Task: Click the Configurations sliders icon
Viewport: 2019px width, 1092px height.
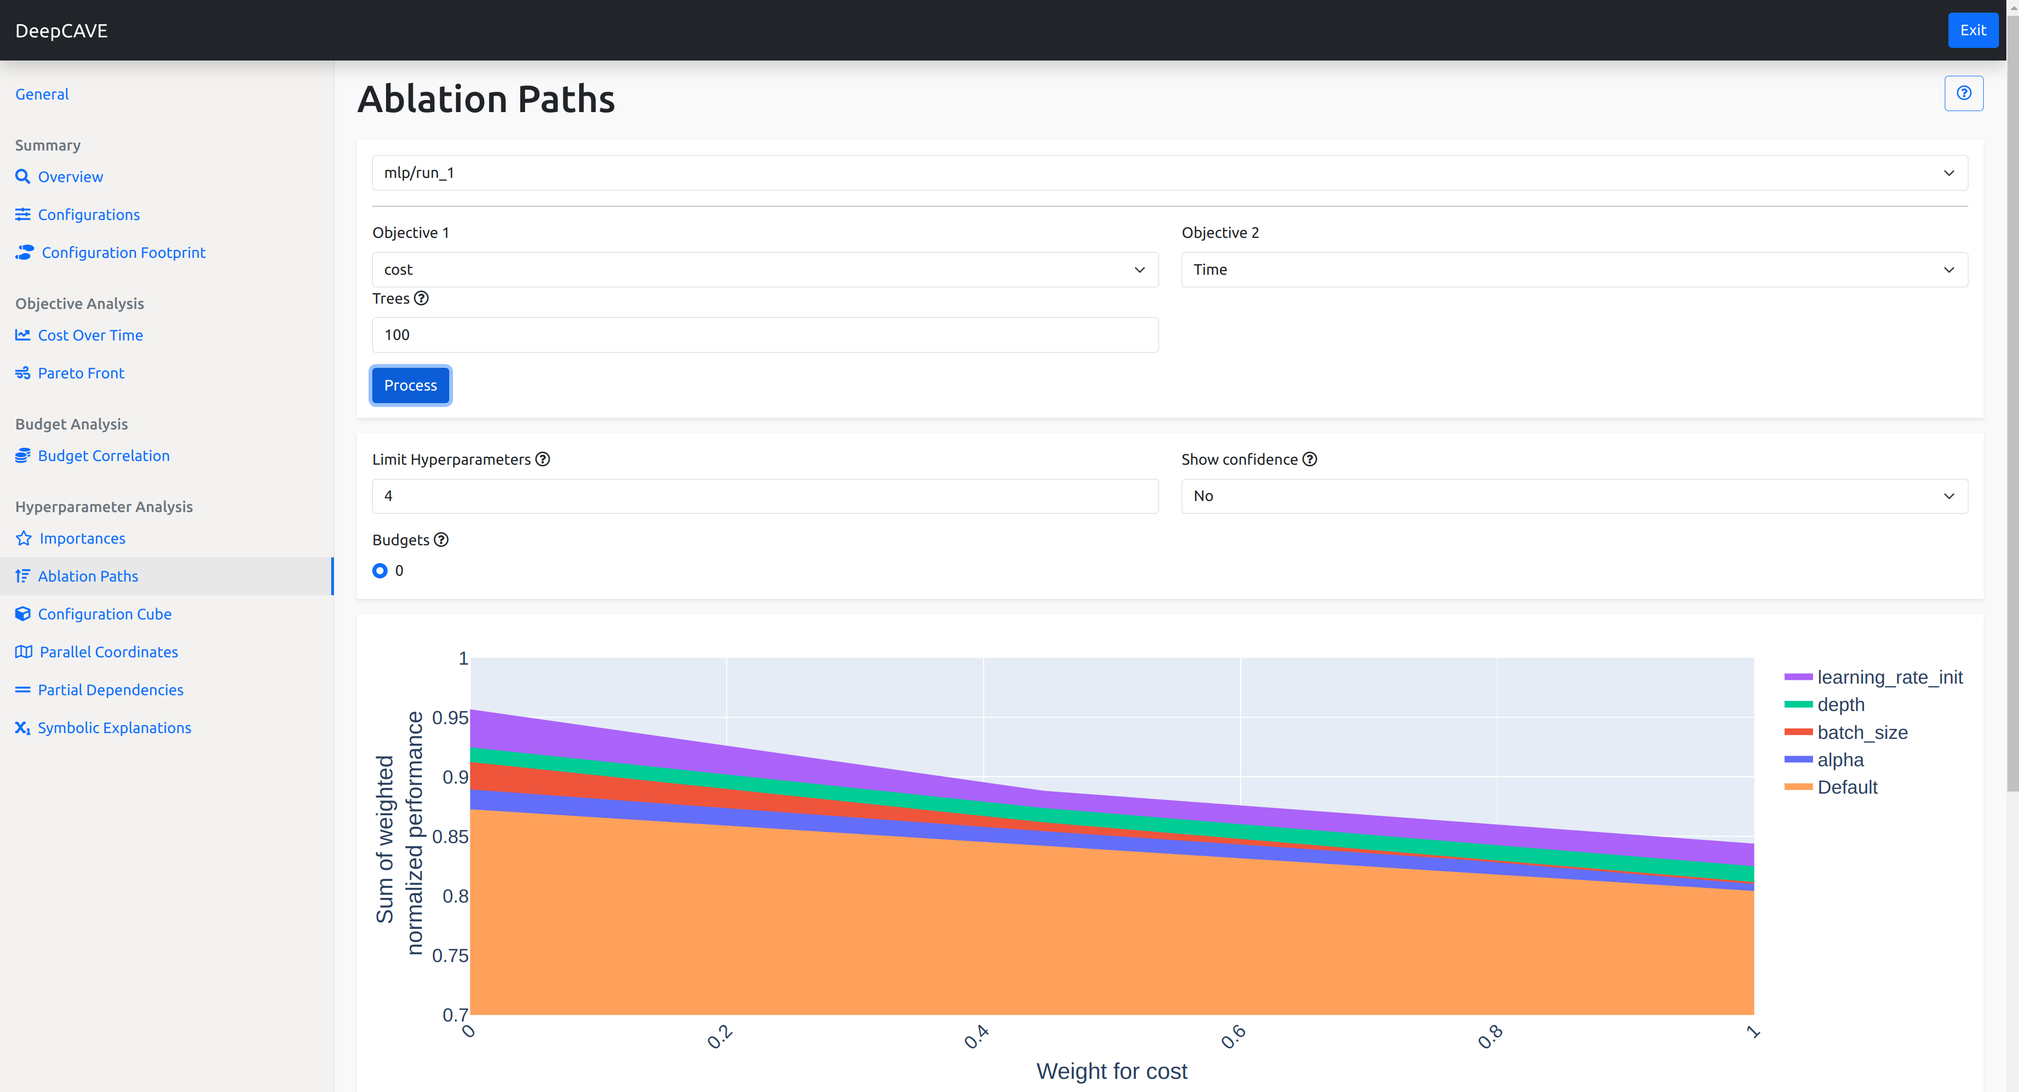Action: [23, 215]
